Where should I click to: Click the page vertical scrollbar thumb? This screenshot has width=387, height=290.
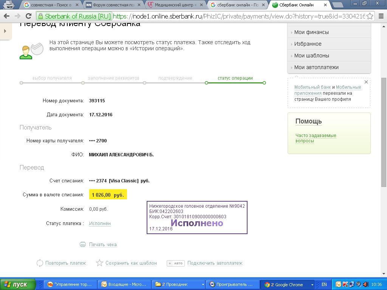[384, 132]
